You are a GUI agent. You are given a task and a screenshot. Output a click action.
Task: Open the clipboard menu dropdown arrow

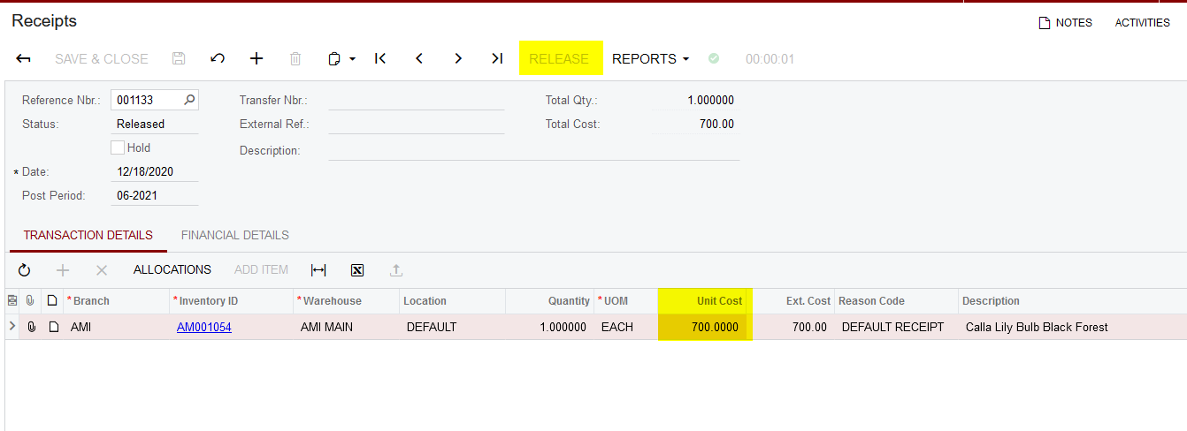[x=352, y=59]
